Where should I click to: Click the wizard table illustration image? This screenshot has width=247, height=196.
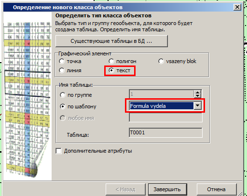click(x=27, y=96)
